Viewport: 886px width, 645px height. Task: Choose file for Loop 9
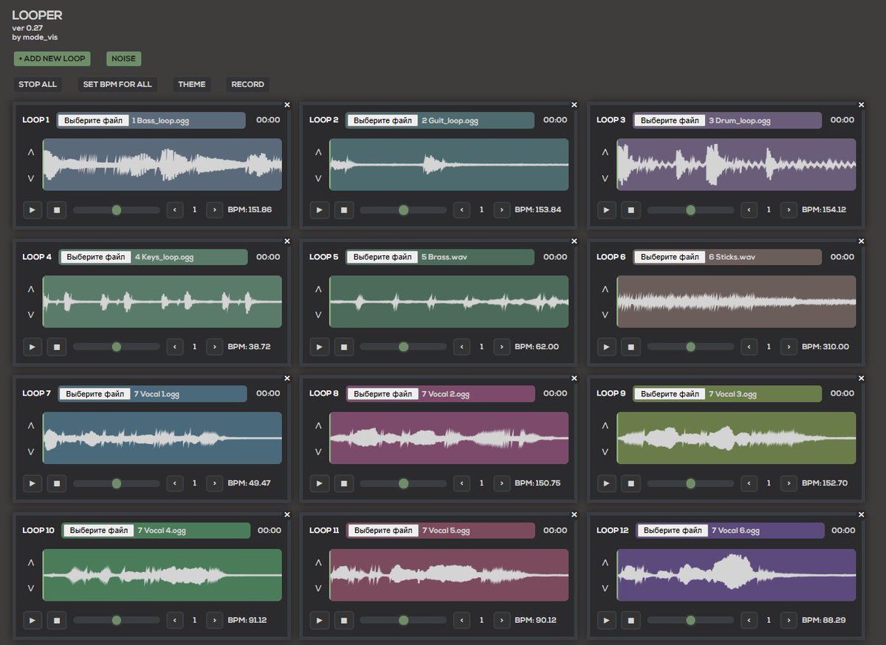click(x=669, y=394)
